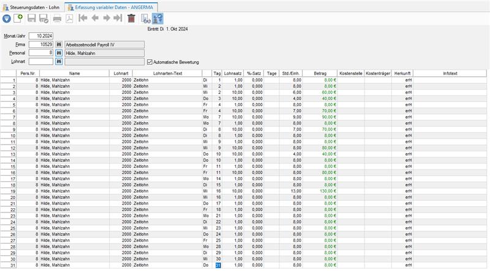Viewport: 490px width, 271px height.
Task: Click the Print icon
Action: tap(57, 19)
